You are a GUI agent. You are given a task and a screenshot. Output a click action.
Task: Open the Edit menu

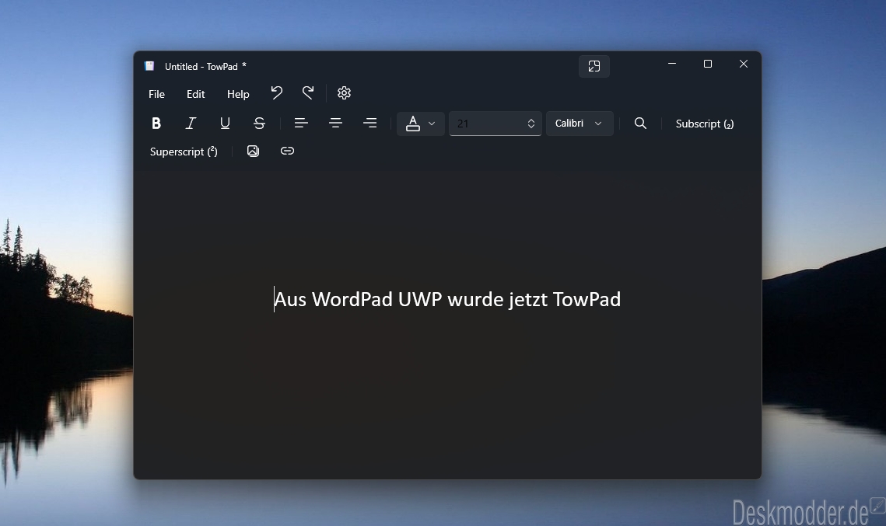[195, 94]
